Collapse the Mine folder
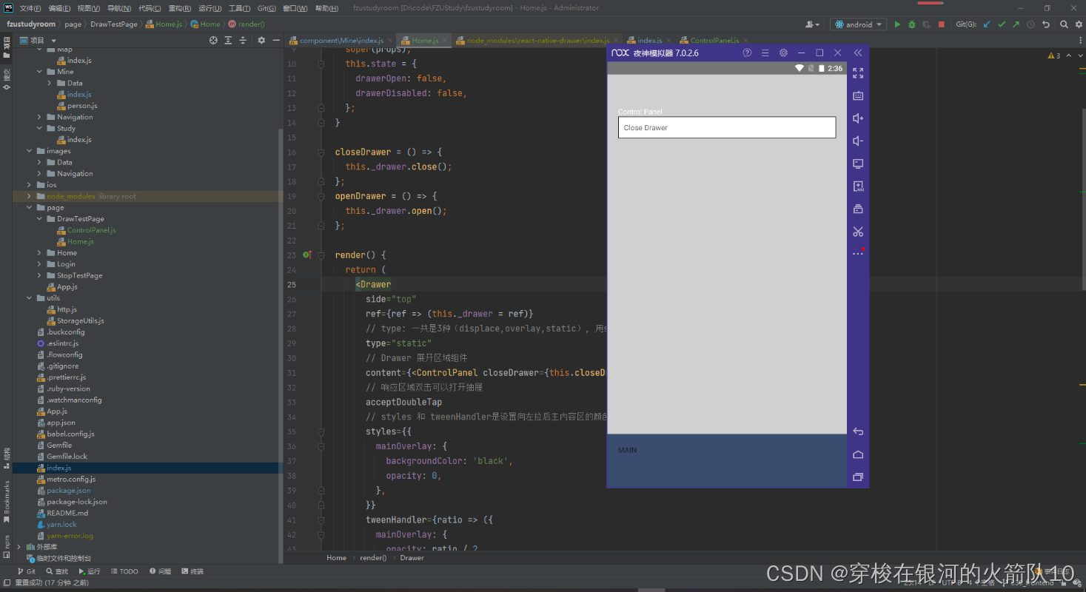Image resolution: width=1086 pixels, height=592 pixels. point(39,72)
